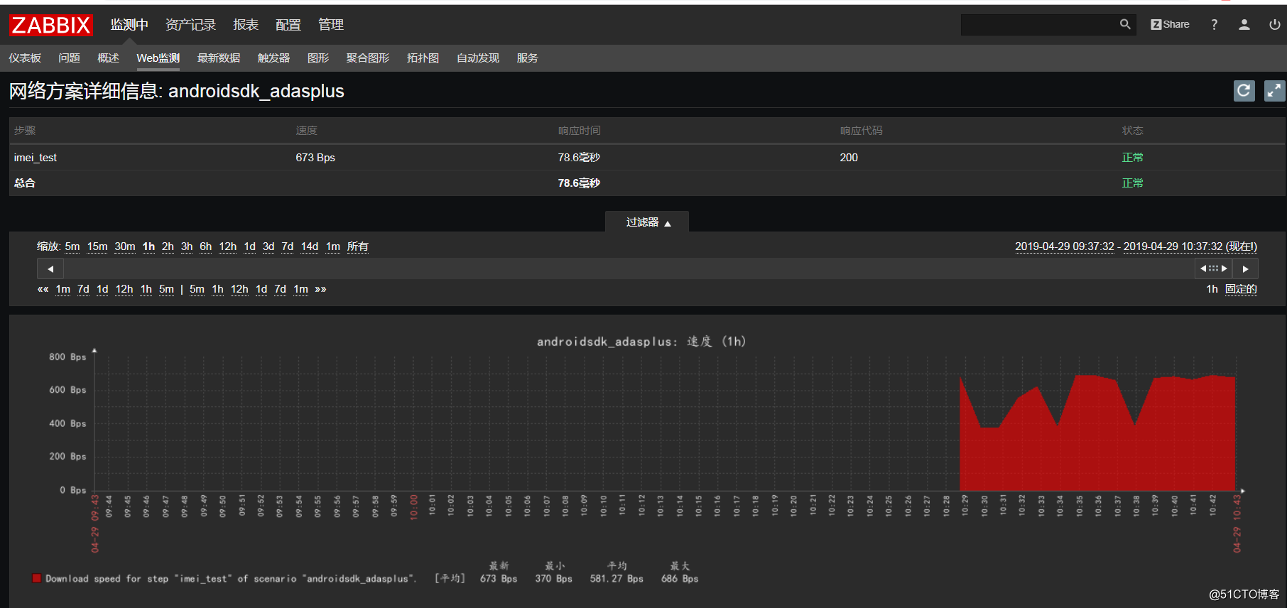The height and width of the screenshot is (608, 1287).
Task: Click the red legend color swatch
Action: pos(36,578)
